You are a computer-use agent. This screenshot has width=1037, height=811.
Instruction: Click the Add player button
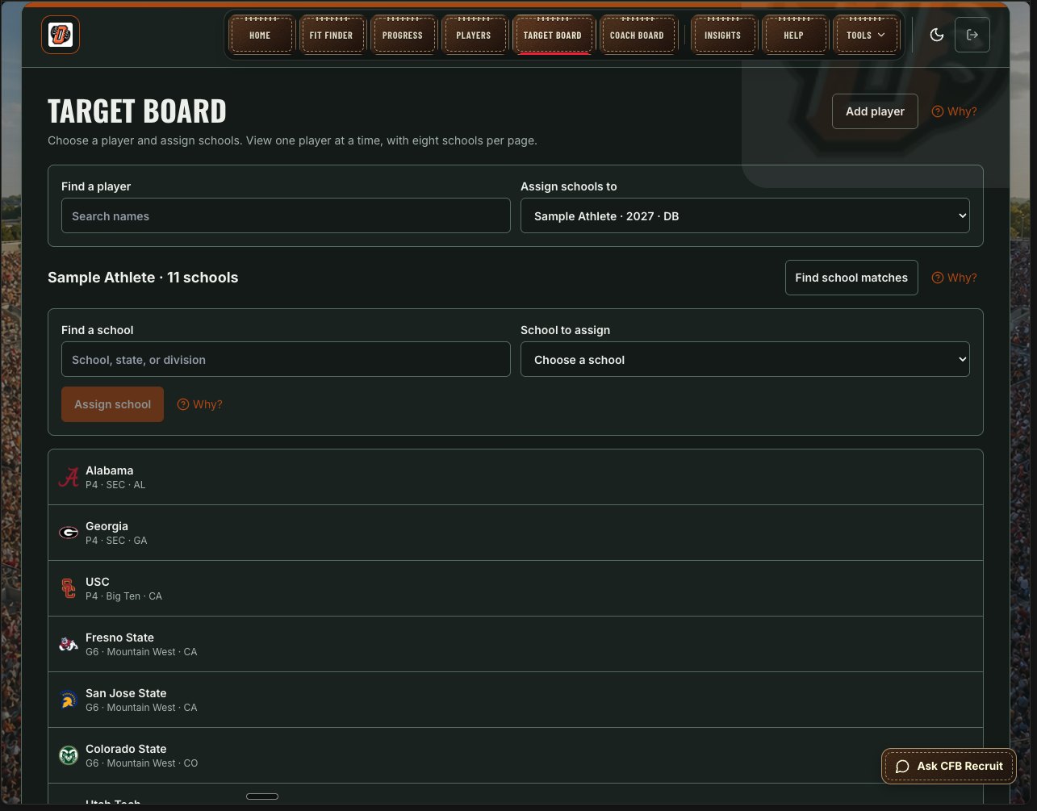(875, 111)
